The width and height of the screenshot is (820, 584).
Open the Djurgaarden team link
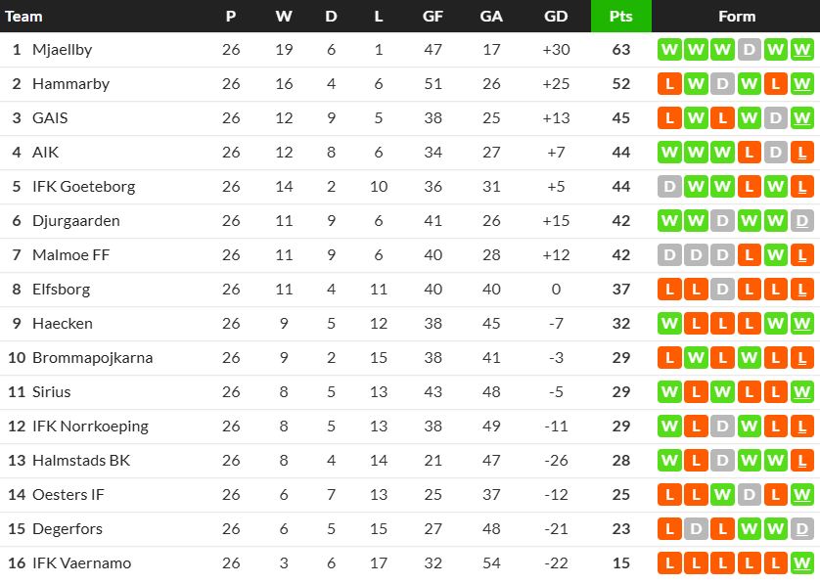pyautogui.click(x=75, y=221)
